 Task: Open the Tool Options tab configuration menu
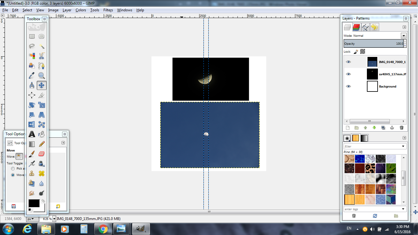point(63,143)
